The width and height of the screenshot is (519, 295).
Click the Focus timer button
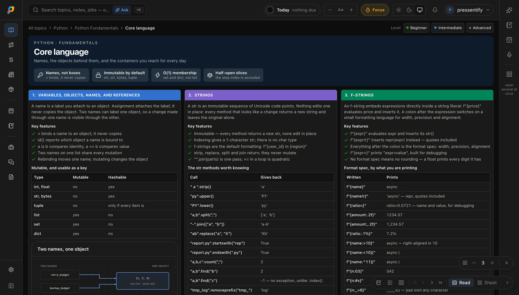375,10
